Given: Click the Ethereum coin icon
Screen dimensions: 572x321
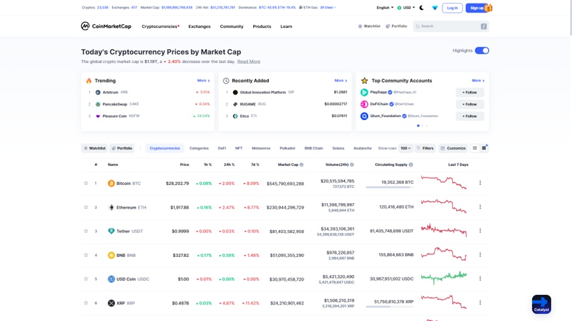Looking at the screenshot, I should pyautogui.click(x=111, y=208).
